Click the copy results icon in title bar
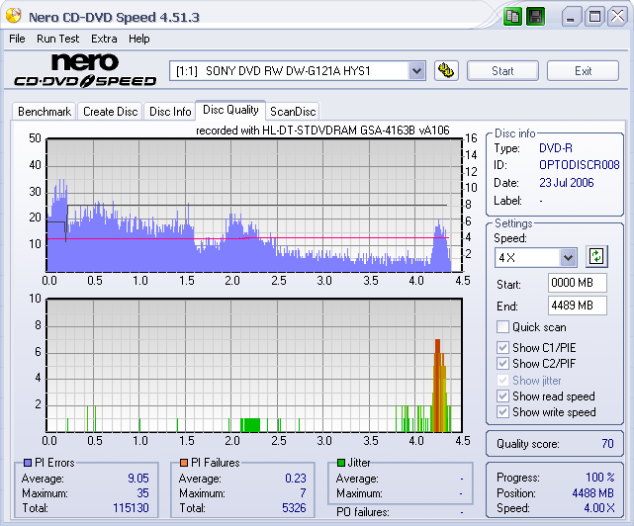The image size is (634, 526). [512, 17]
